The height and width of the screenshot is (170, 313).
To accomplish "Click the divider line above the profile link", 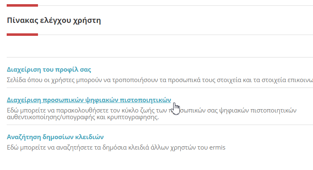I will [160, 57].
